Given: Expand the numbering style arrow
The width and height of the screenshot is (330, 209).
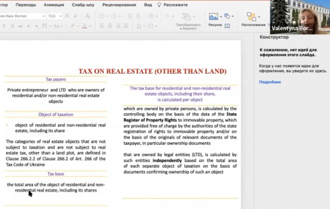Looking at the screenshot, I should pos(119,16).
